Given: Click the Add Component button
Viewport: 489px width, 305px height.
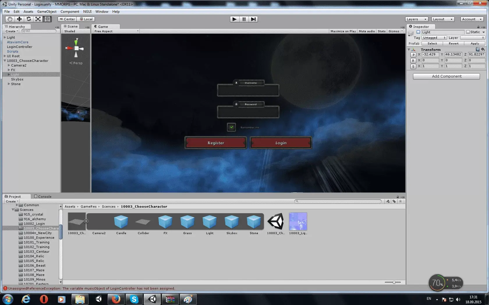Looking at the screenshot, I should [447, 76].
